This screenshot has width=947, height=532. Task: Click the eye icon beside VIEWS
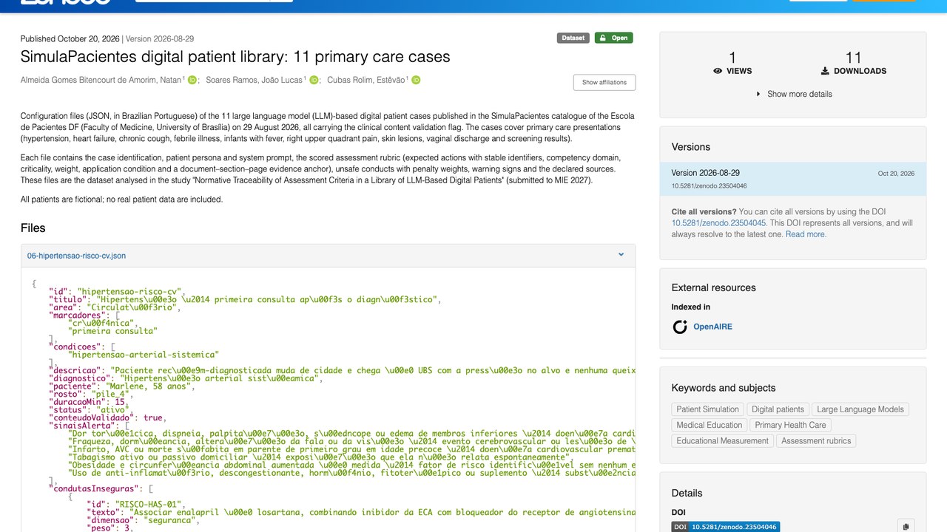718,71
